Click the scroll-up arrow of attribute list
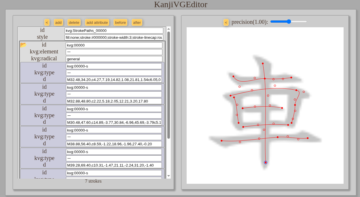360x197 pixels. point(168,29)
